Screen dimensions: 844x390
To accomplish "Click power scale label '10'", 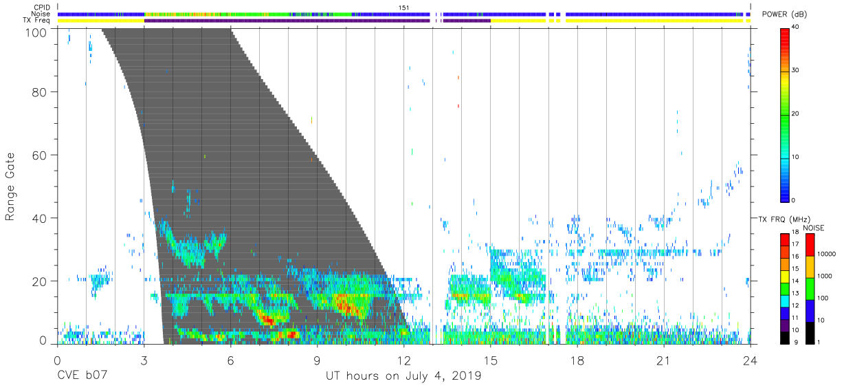I will coord(796,158).
